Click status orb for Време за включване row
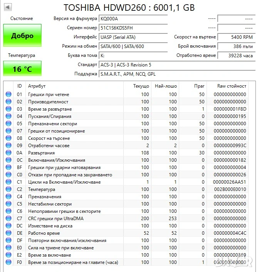Image resolution: width=257 pixels, height=272 pixels. (8, 255)
